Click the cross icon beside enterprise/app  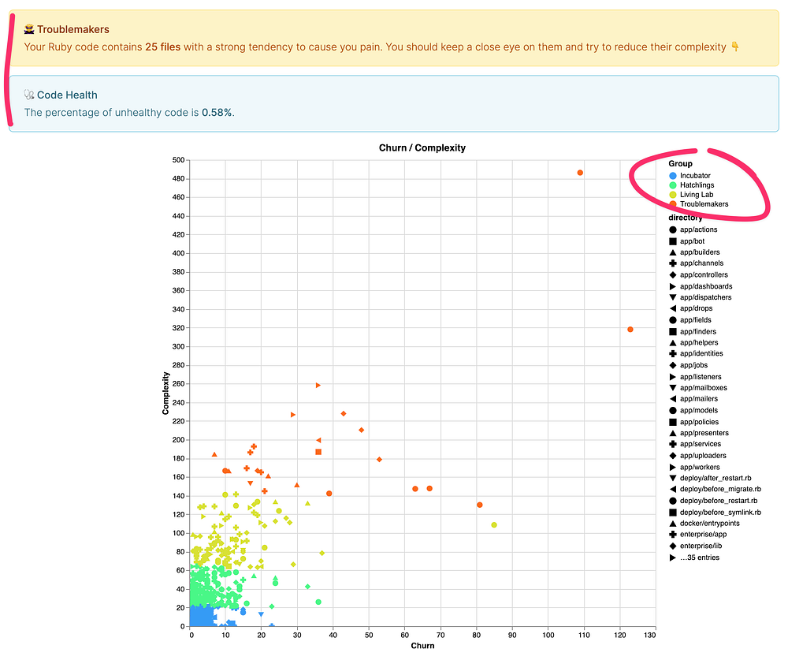tap(673, 535)
